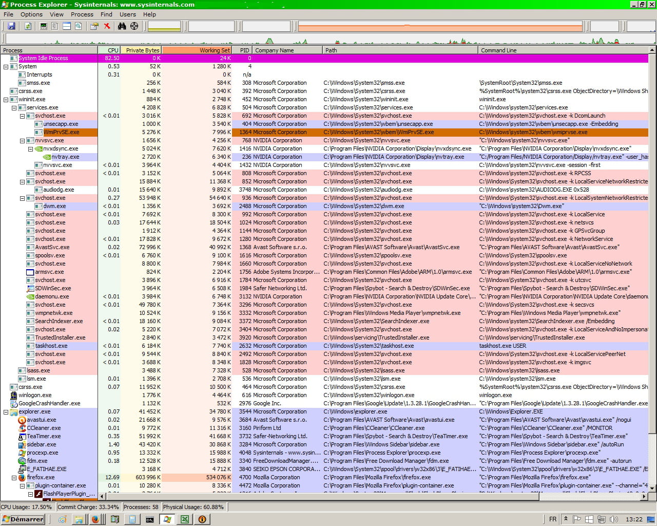Click the binoculars Find Handle icon
657x526 pixels.
tap(122, 26)
